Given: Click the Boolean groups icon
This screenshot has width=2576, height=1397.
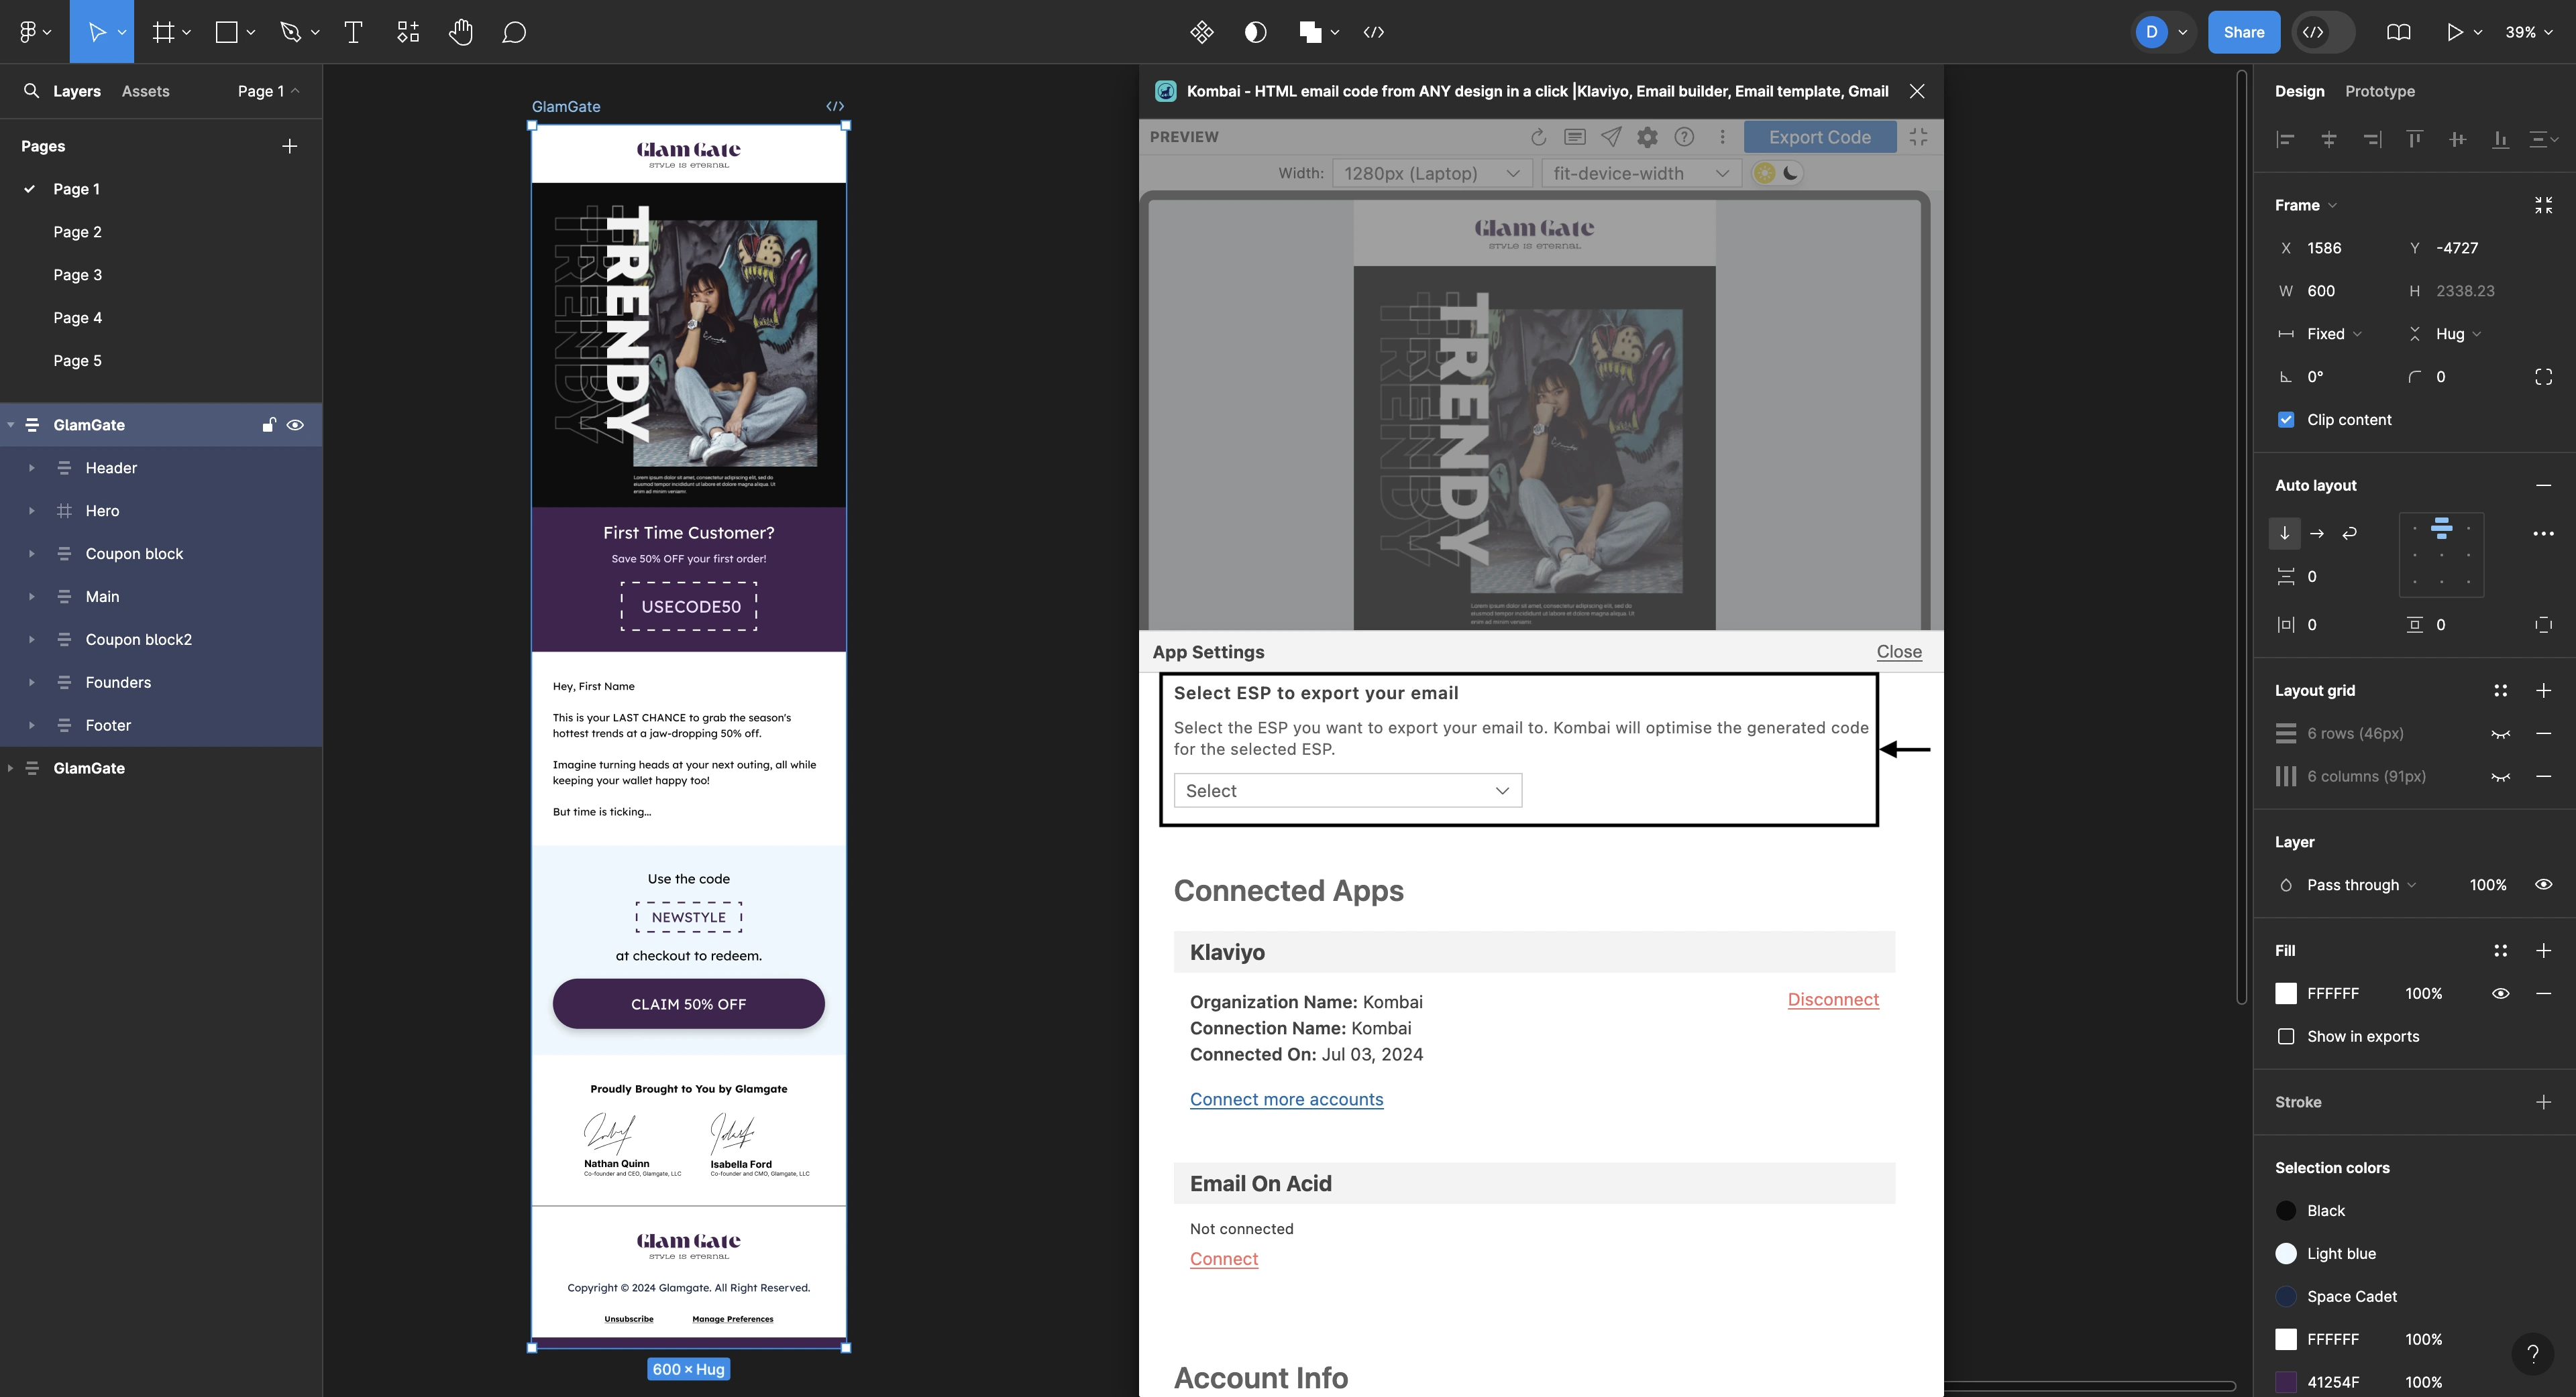Looking at the screenshot, I should 1310,32.
